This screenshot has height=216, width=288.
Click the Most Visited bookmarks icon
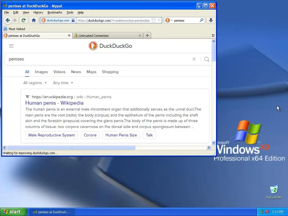point(5,29)
